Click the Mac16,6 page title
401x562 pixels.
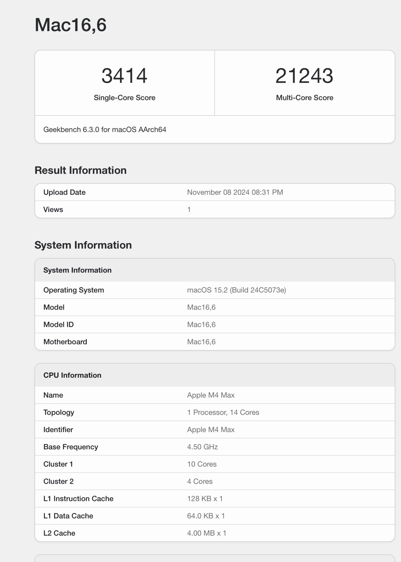[71, 25]
